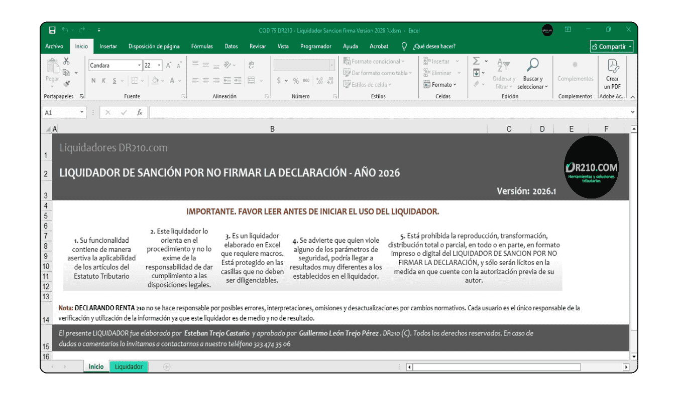
Task: Toggle italic (K) formatting
Action: [x=102, y=80]
